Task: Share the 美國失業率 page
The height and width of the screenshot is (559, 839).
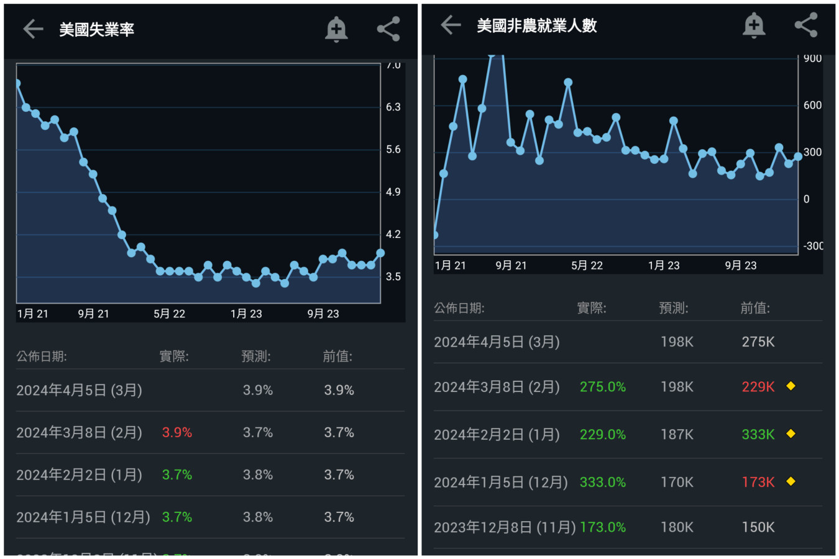Action: (x=388, y=29)
